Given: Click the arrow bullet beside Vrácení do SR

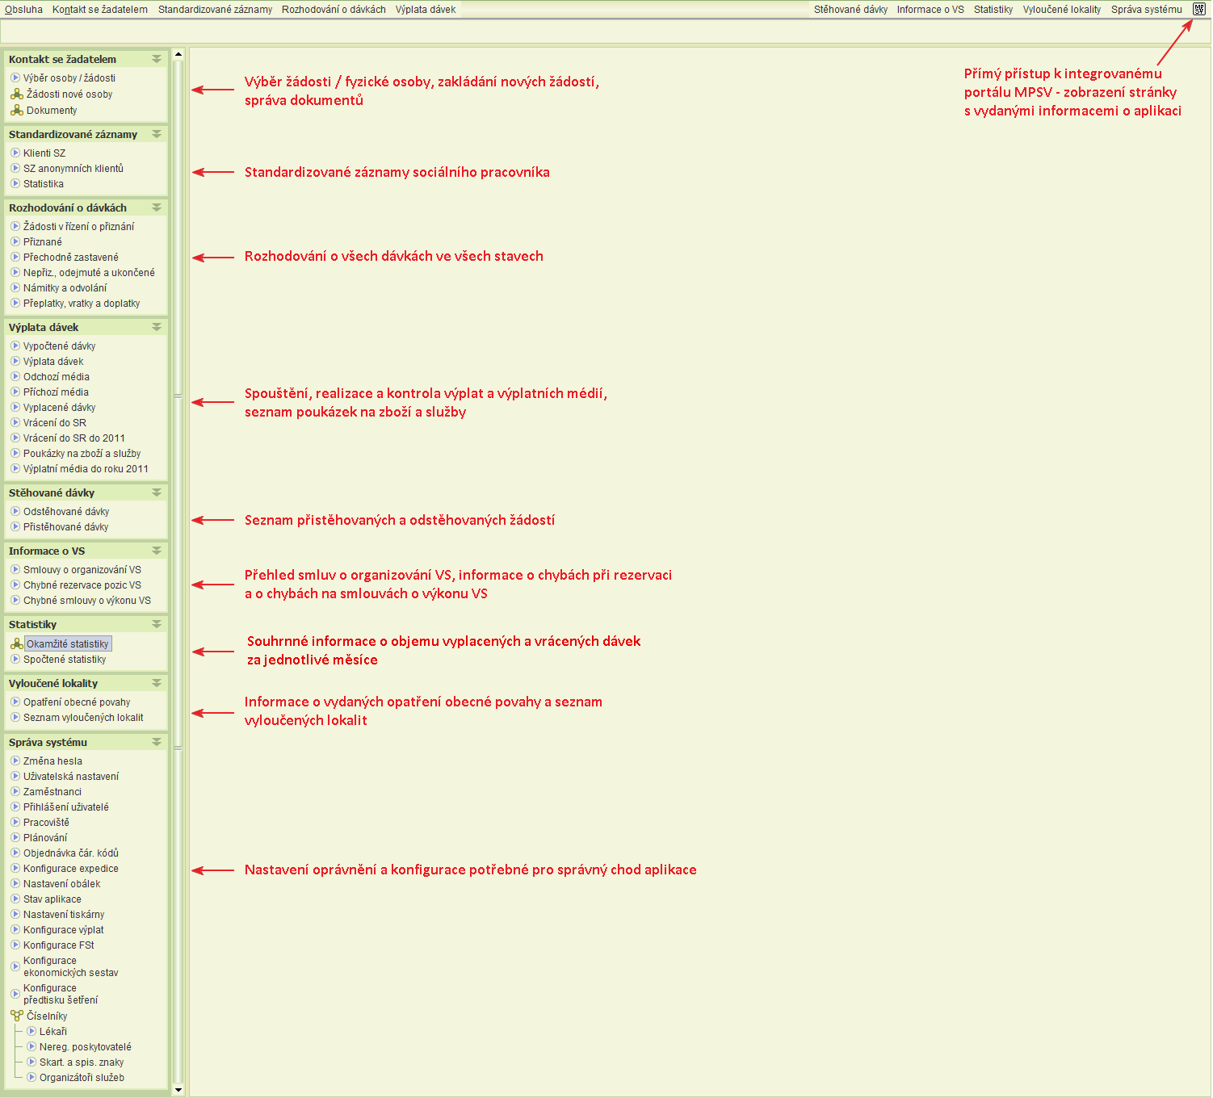Looking at the screenshot, I should [15, 422].
